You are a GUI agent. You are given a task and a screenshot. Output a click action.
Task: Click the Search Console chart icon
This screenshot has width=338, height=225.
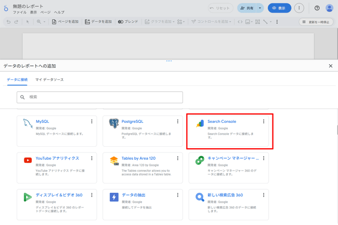coord(200,123)
